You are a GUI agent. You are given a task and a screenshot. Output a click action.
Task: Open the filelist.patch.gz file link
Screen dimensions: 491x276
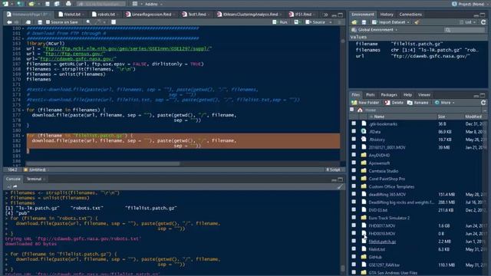382,242
